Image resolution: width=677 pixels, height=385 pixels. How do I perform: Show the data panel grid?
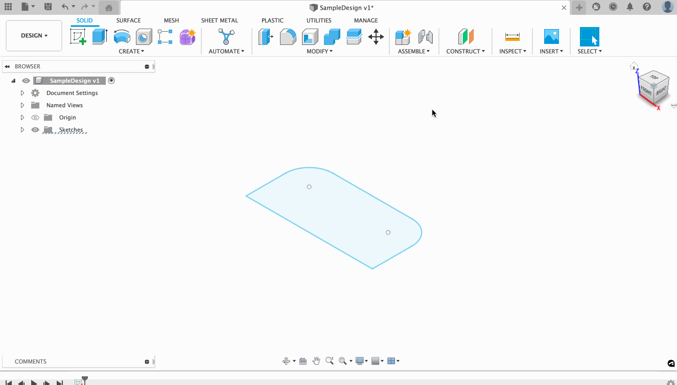[8, 7]
